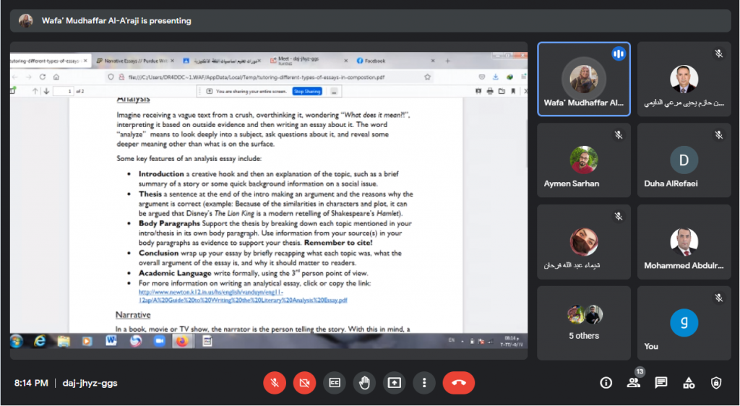Leave the call with the red hang-up button

coord(458,383)
